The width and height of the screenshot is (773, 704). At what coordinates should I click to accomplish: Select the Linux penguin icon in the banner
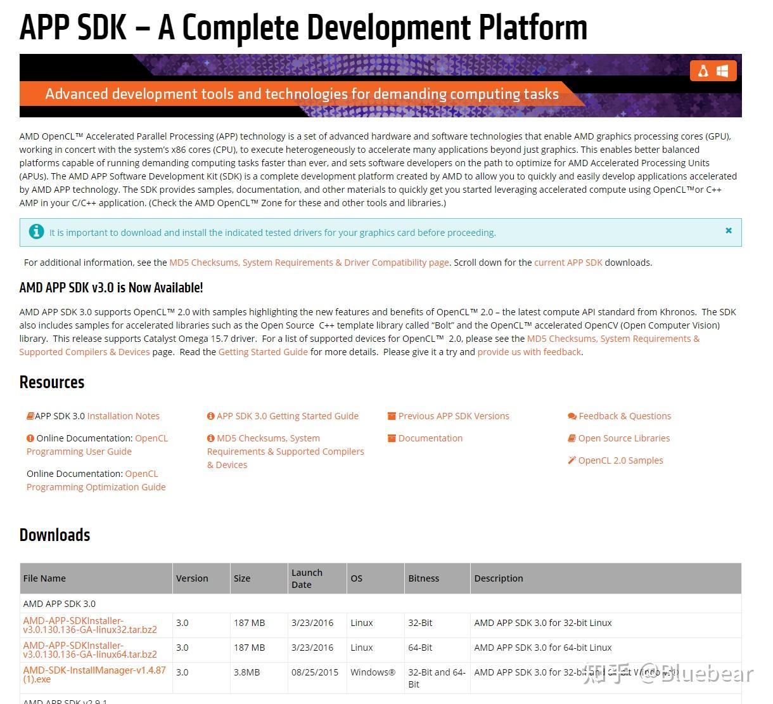pyautogui.click(x=703, y=70)
